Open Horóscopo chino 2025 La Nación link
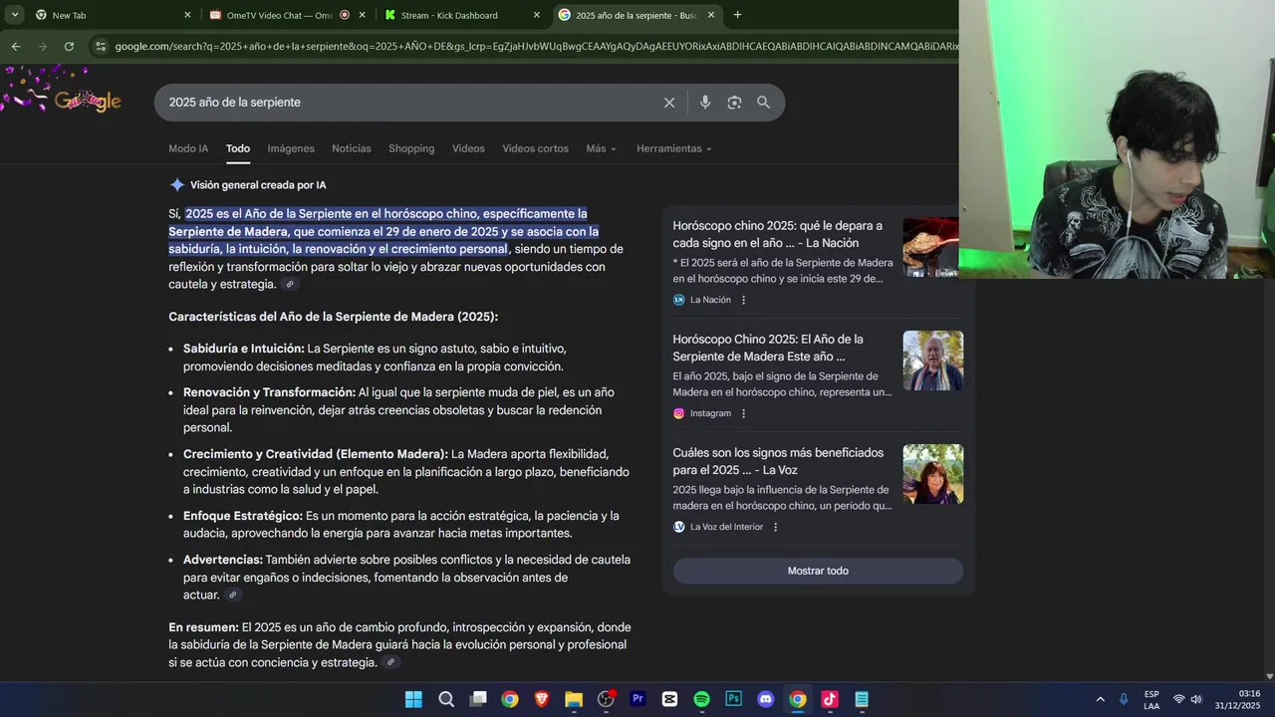Image resolution: width=1275 pixels, height=717 pixels. [x=777, y=234]
